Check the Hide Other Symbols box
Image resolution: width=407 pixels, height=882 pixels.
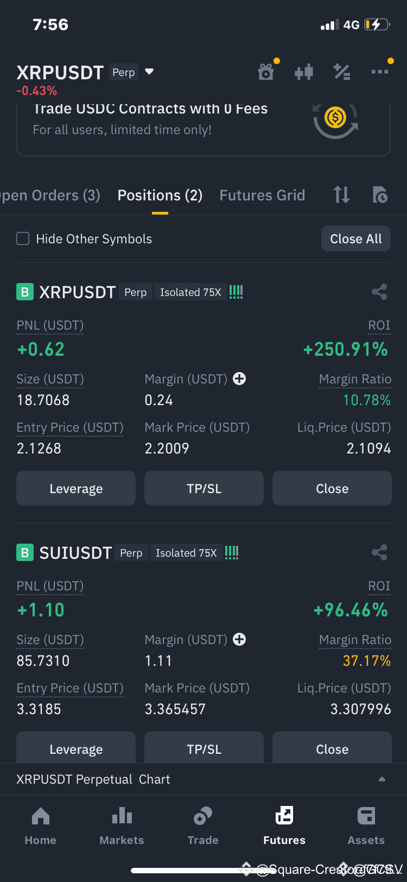coord(23,238)
